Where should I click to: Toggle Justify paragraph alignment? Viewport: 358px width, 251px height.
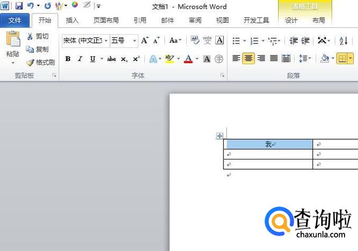[274, 58]
